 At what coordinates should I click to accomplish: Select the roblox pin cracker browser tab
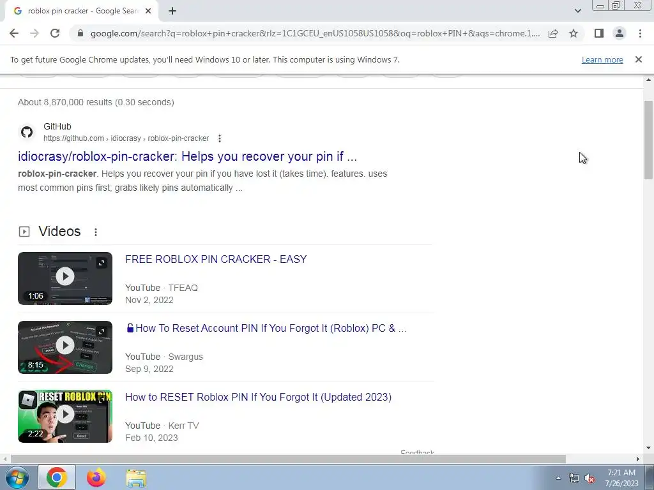81,11
